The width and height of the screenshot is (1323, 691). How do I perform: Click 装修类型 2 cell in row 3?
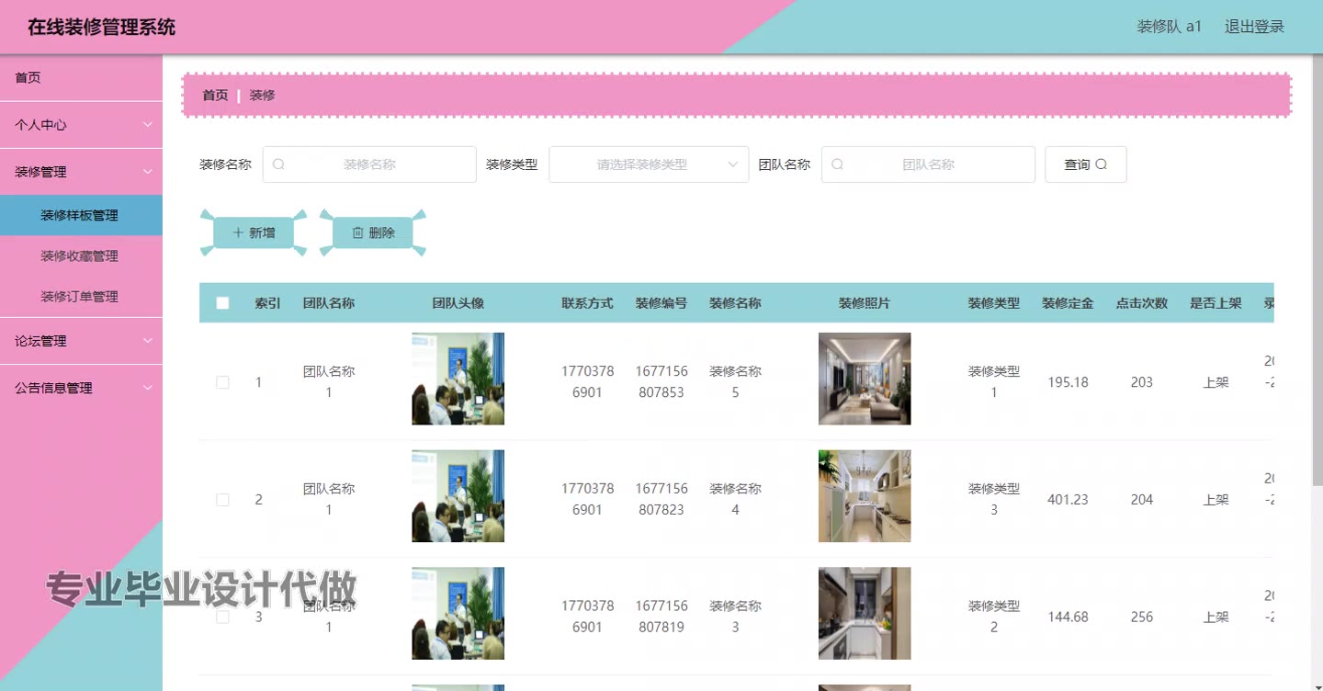[994, 617]
